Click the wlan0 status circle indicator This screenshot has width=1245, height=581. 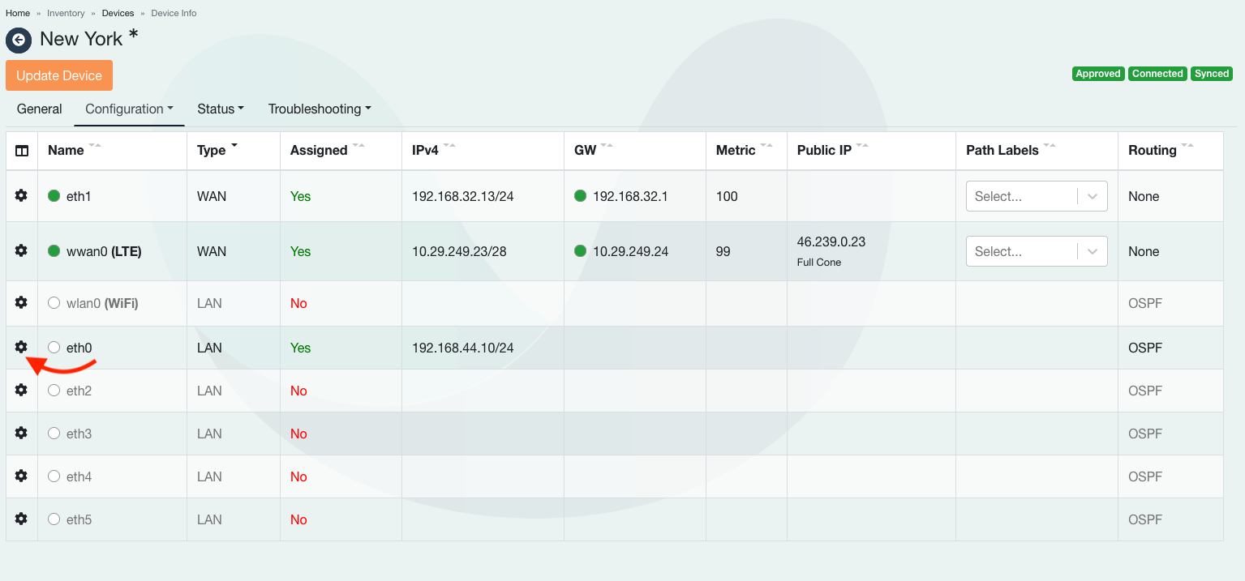pyautogui.click(x=54, y=303)
